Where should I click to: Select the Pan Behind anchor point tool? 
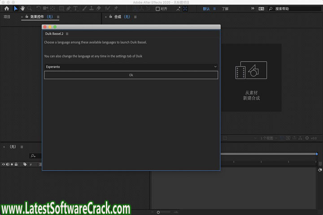coord(53,9)
